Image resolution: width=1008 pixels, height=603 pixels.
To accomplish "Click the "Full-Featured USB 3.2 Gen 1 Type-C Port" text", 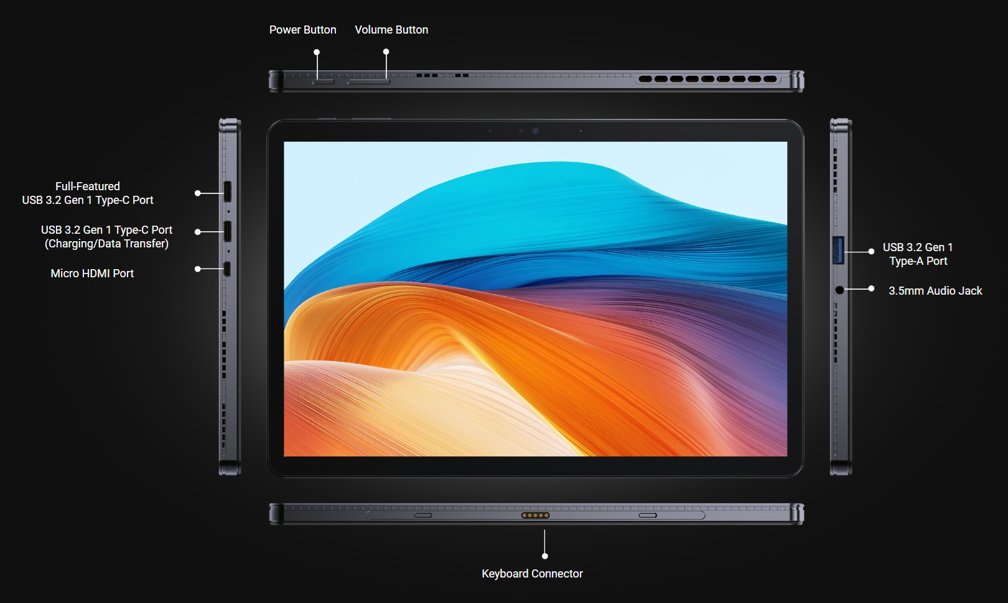I will click(88, 193).
